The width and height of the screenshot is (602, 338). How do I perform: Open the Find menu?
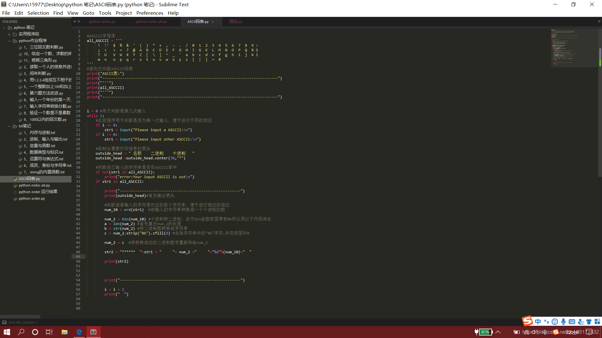(x=58, y=13)
